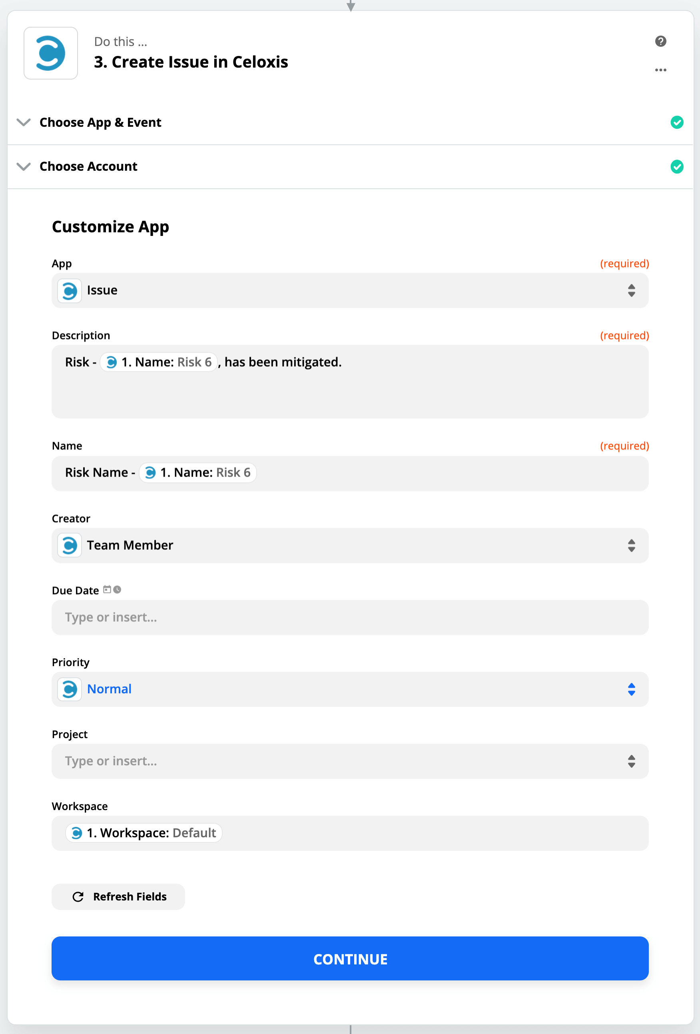This screenshot has width=700, height=1034.
Task: Click the Due Date label
Action: [x=75, y=591]
